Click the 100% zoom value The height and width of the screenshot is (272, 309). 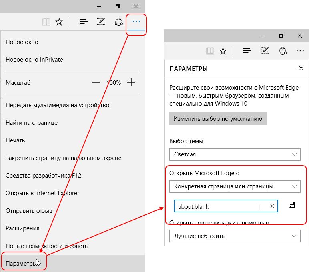coord(114,83)
